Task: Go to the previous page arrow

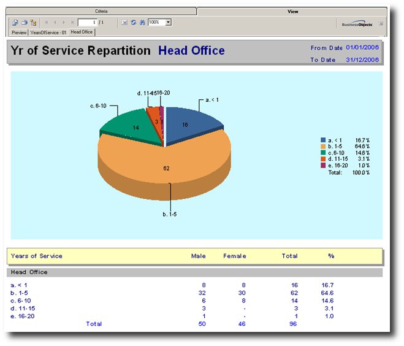Action: pos(55,22)
